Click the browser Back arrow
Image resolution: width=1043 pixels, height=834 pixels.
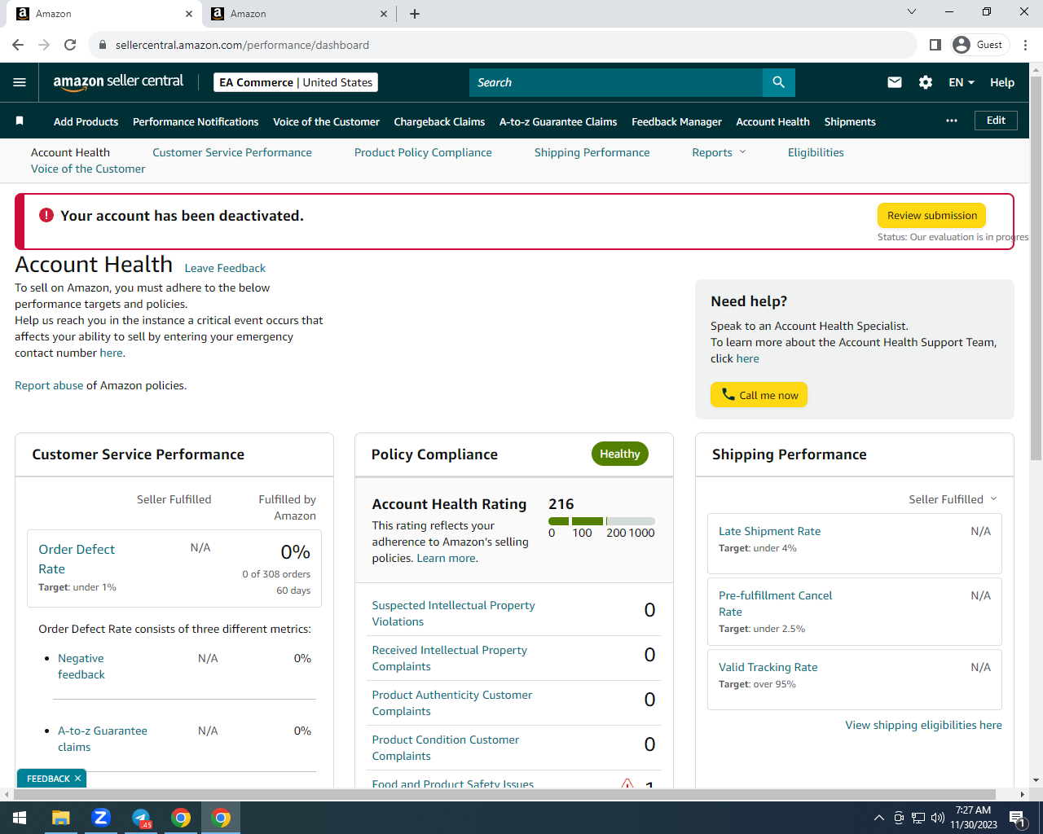click(x=18, y=45)
